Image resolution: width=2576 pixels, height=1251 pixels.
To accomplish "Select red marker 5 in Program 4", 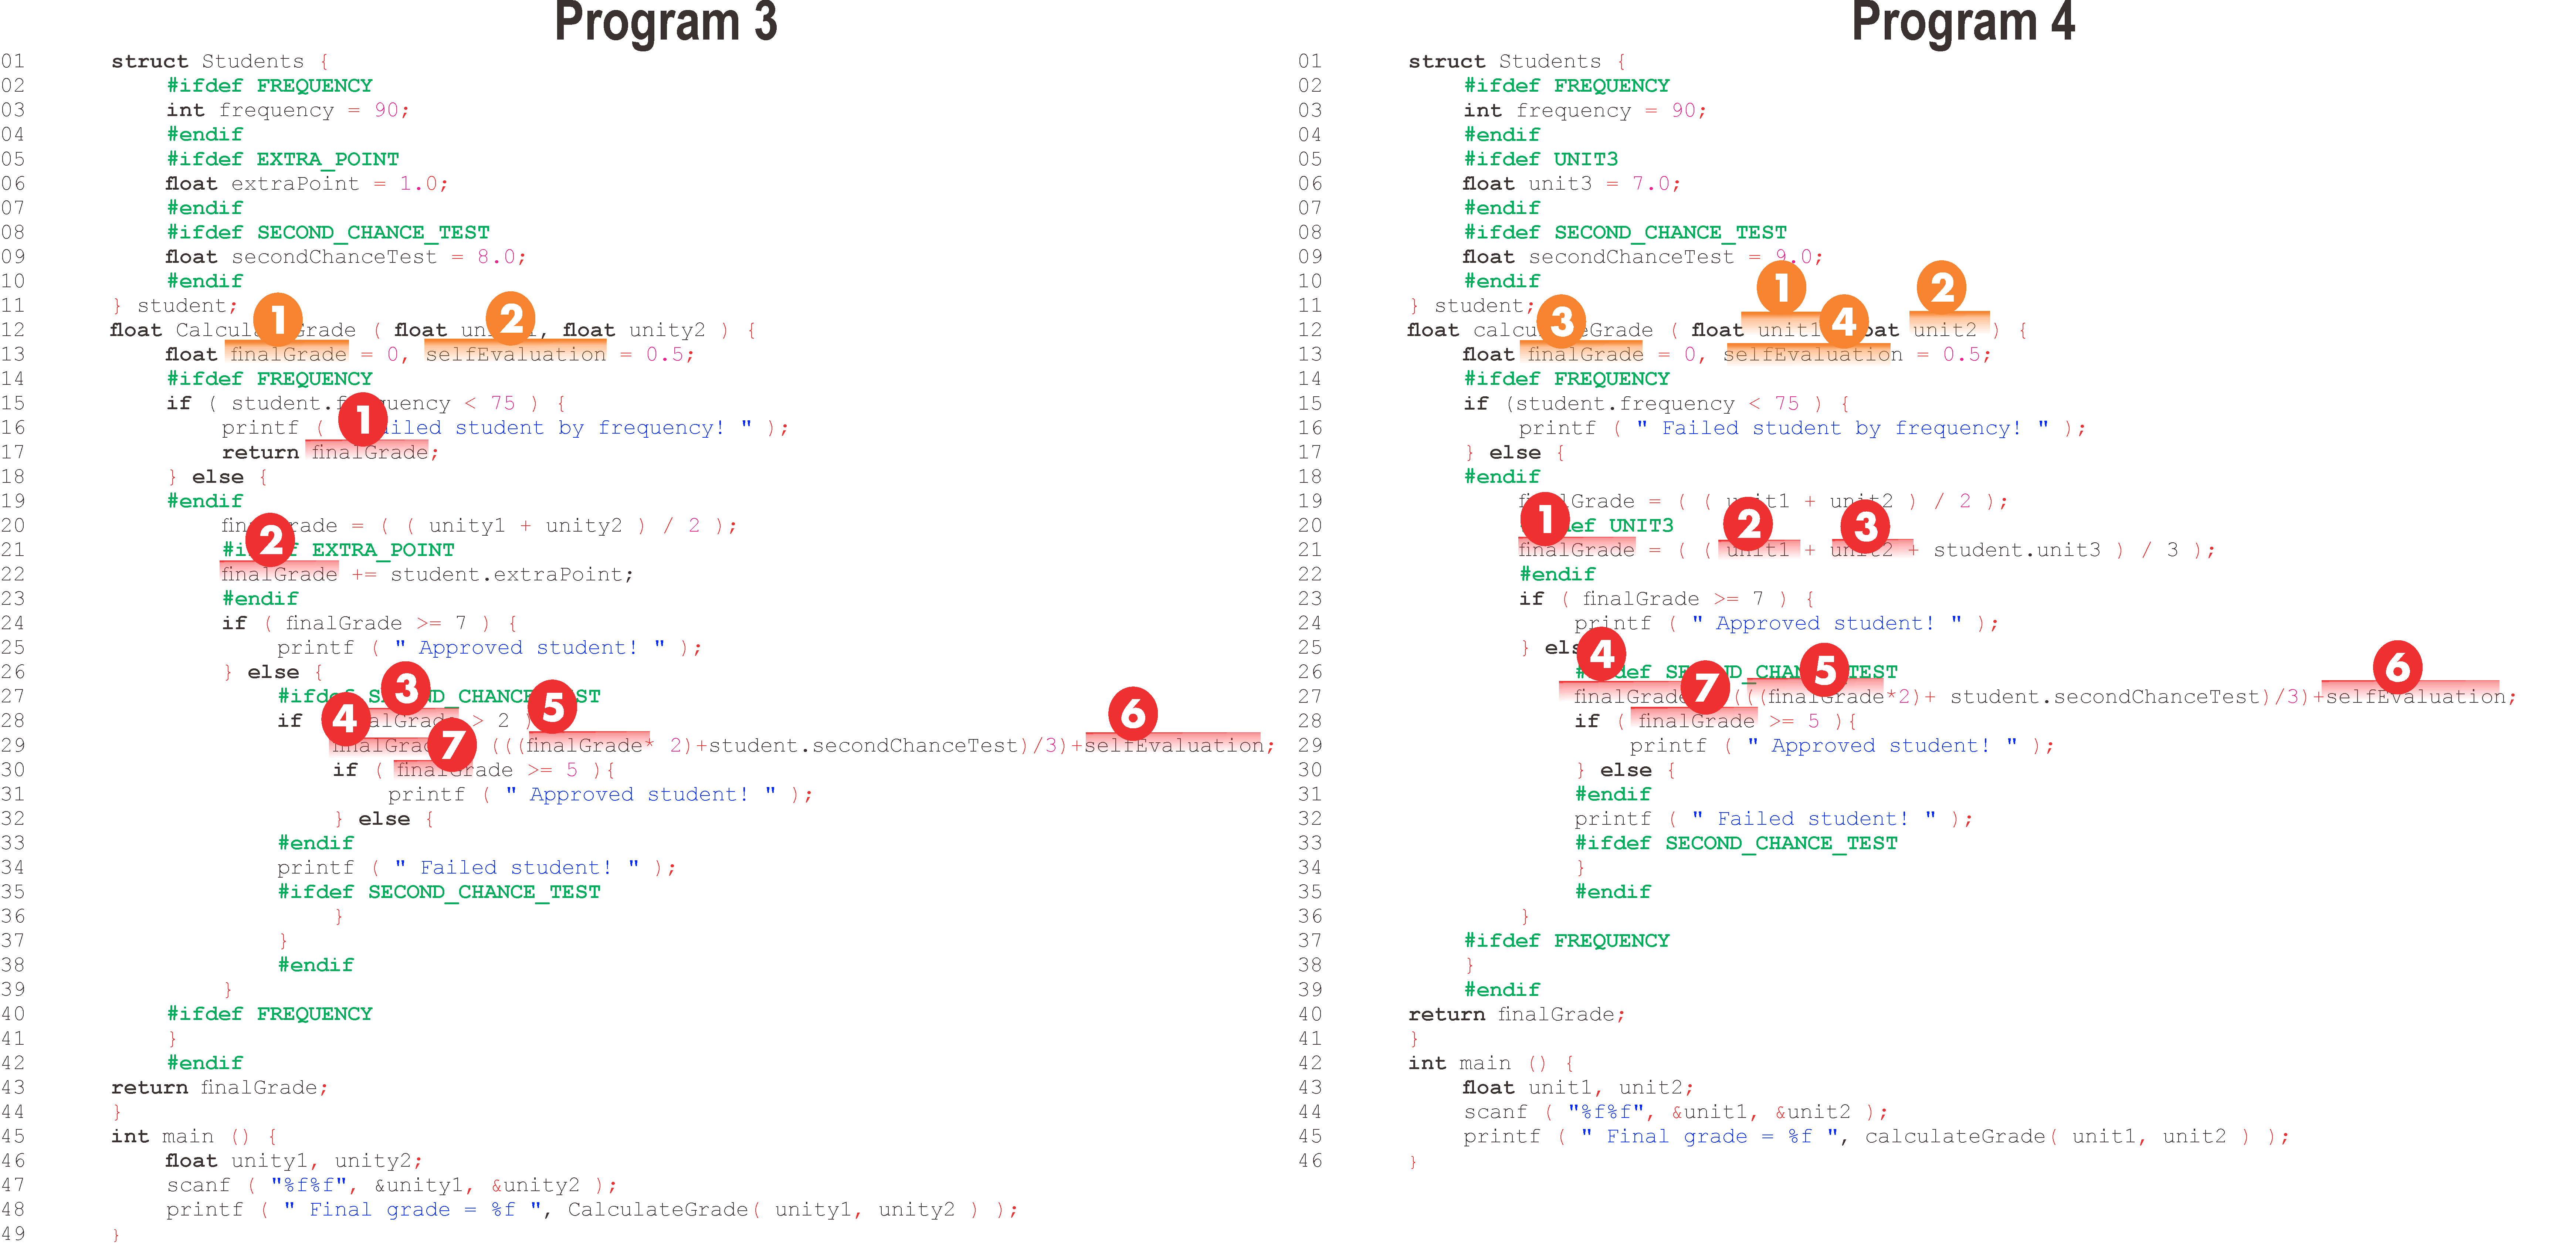I will (1825, 669).
